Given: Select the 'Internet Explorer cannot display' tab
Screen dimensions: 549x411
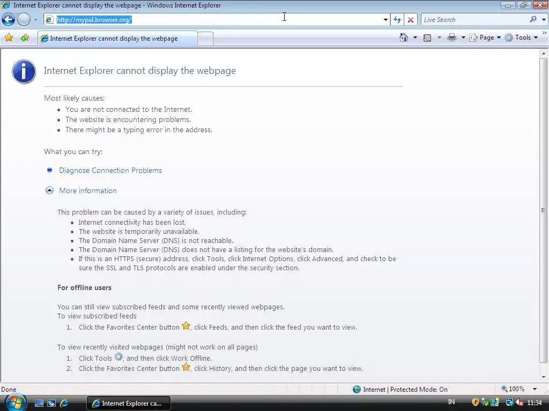Looking at the screenshot, I should (117, 39).
